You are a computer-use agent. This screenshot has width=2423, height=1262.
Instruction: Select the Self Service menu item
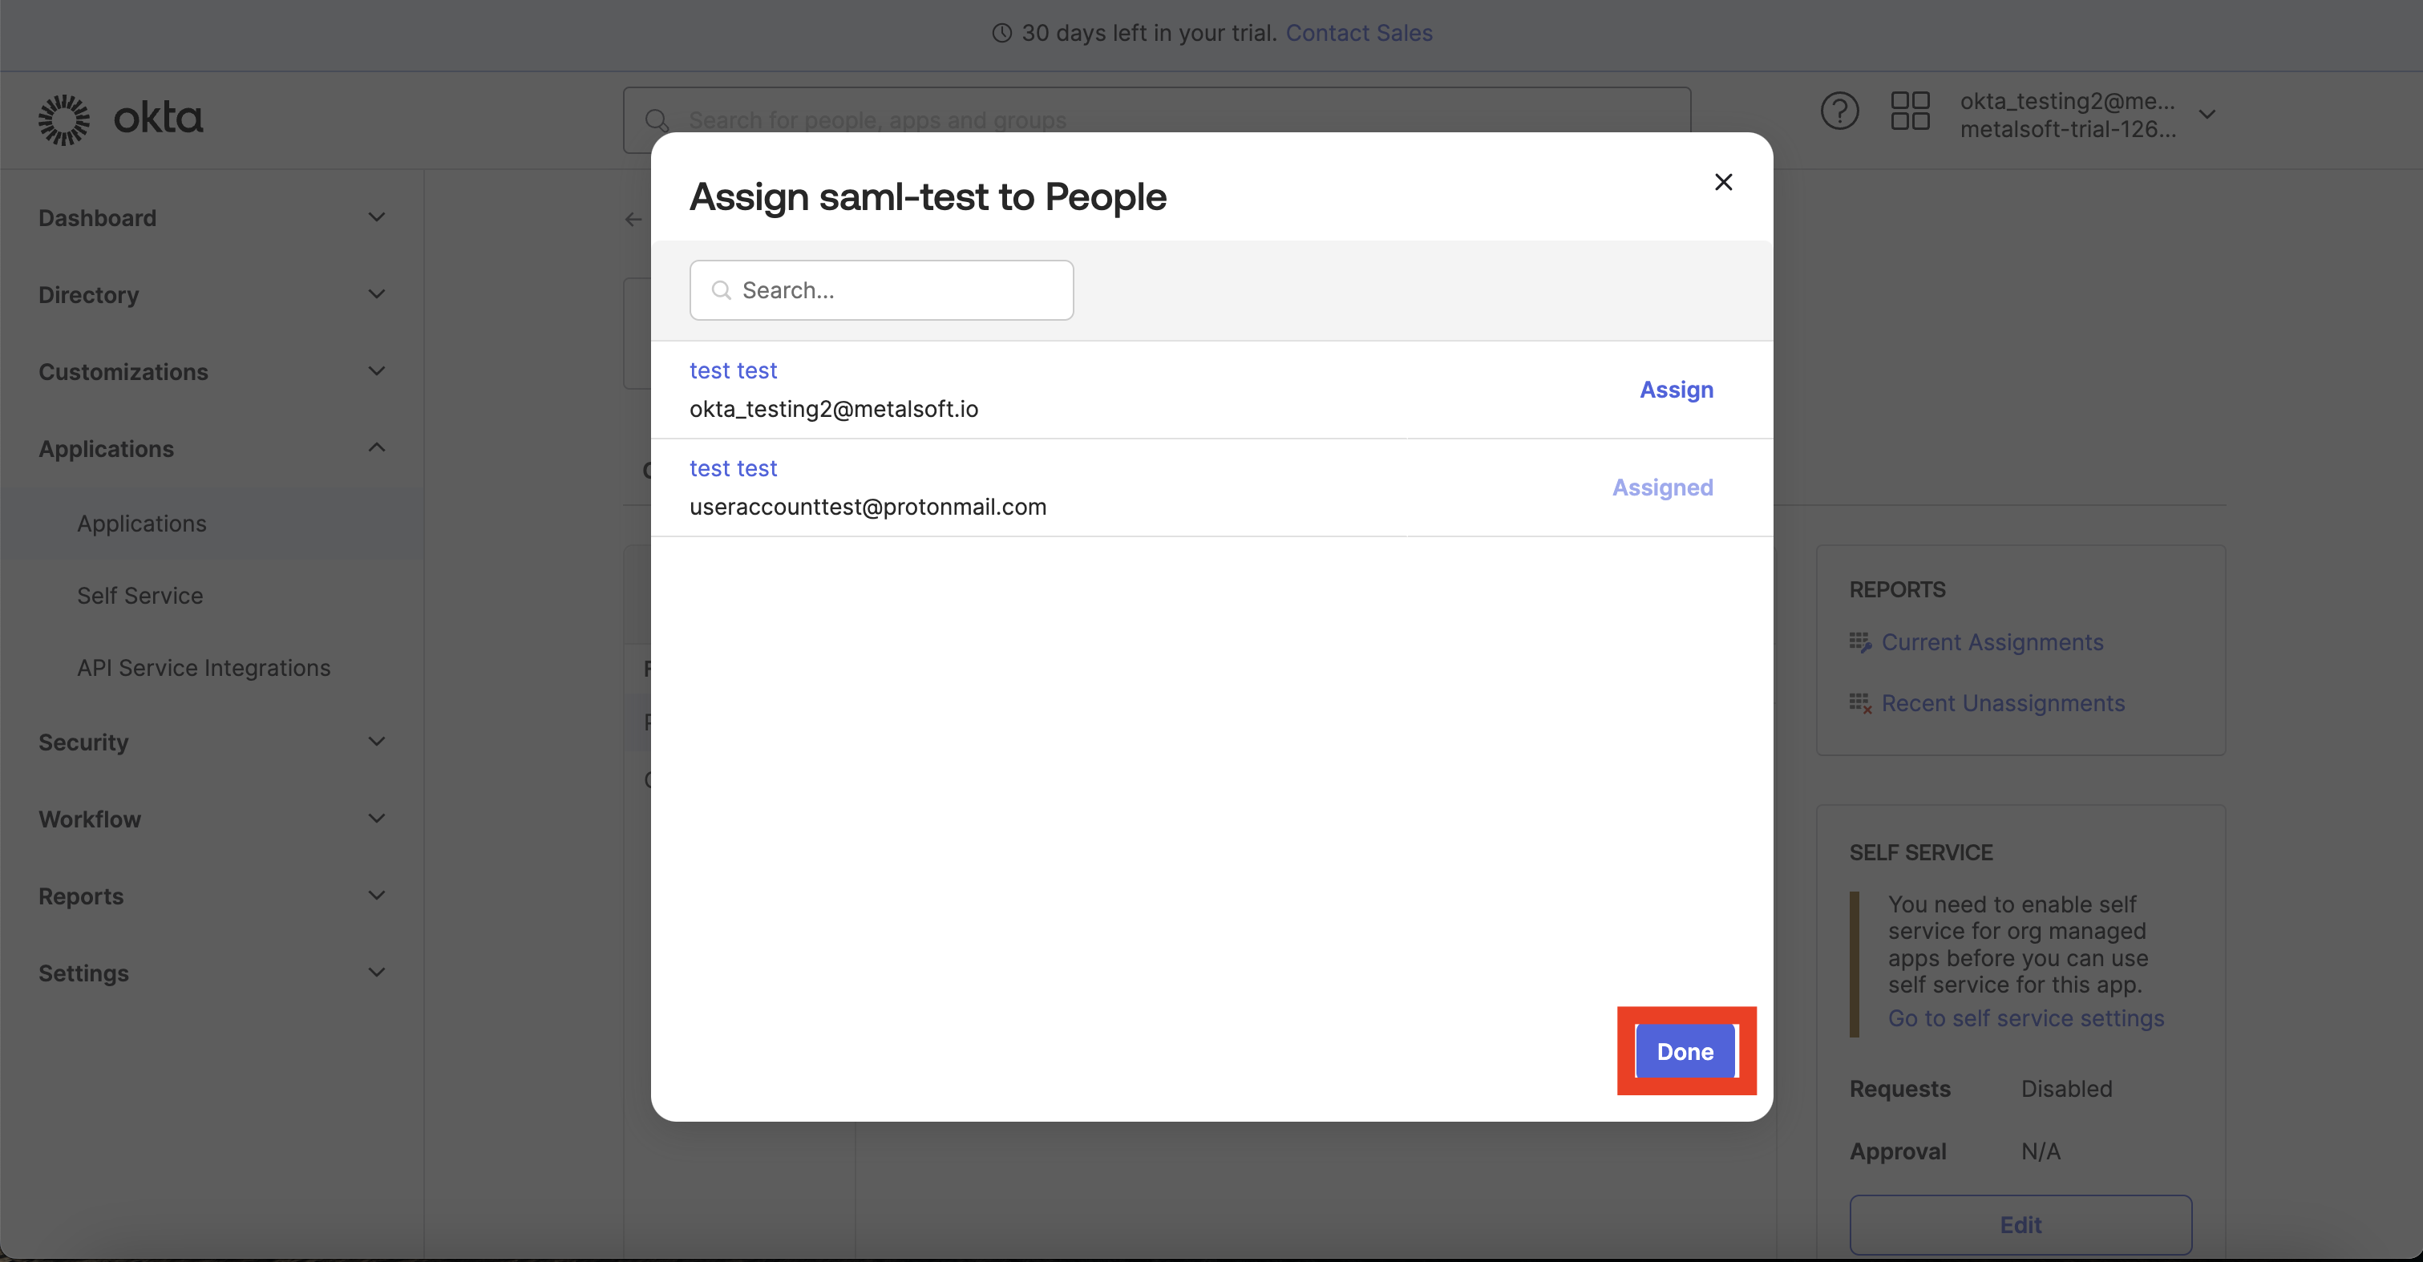coord(140,595)
